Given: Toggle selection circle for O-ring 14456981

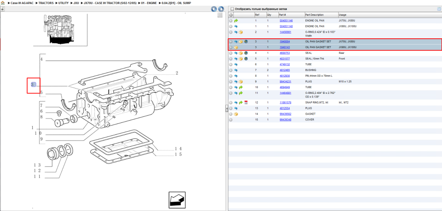Looking at the screenshot, I should tap(231, 32).
